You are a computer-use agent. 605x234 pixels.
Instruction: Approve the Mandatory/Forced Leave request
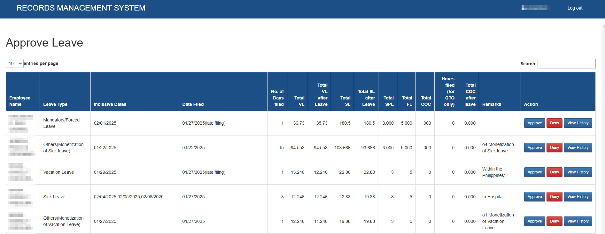(x=534, y=123)
